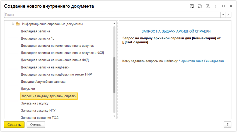Click the question mark help button
The image size is (237, 132).
(227, 125)
